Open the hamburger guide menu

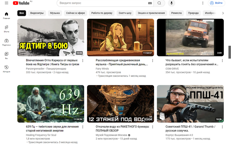tap(6, 3)
